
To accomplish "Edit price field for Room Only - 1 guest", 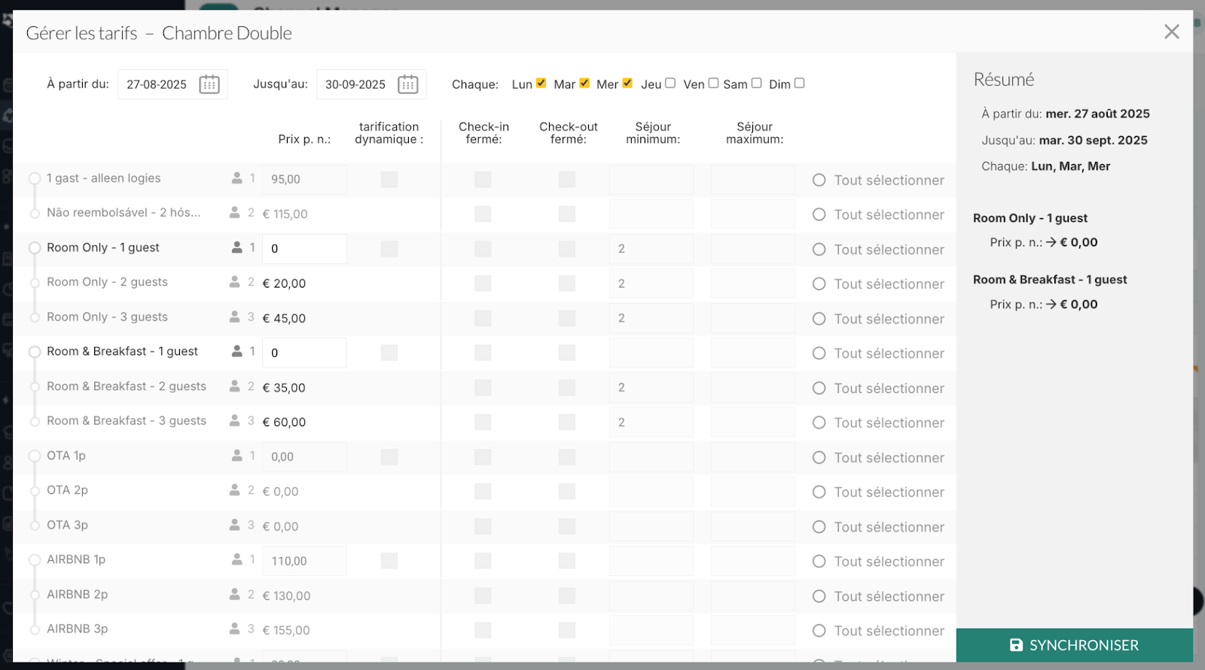I will coord(304,248).
